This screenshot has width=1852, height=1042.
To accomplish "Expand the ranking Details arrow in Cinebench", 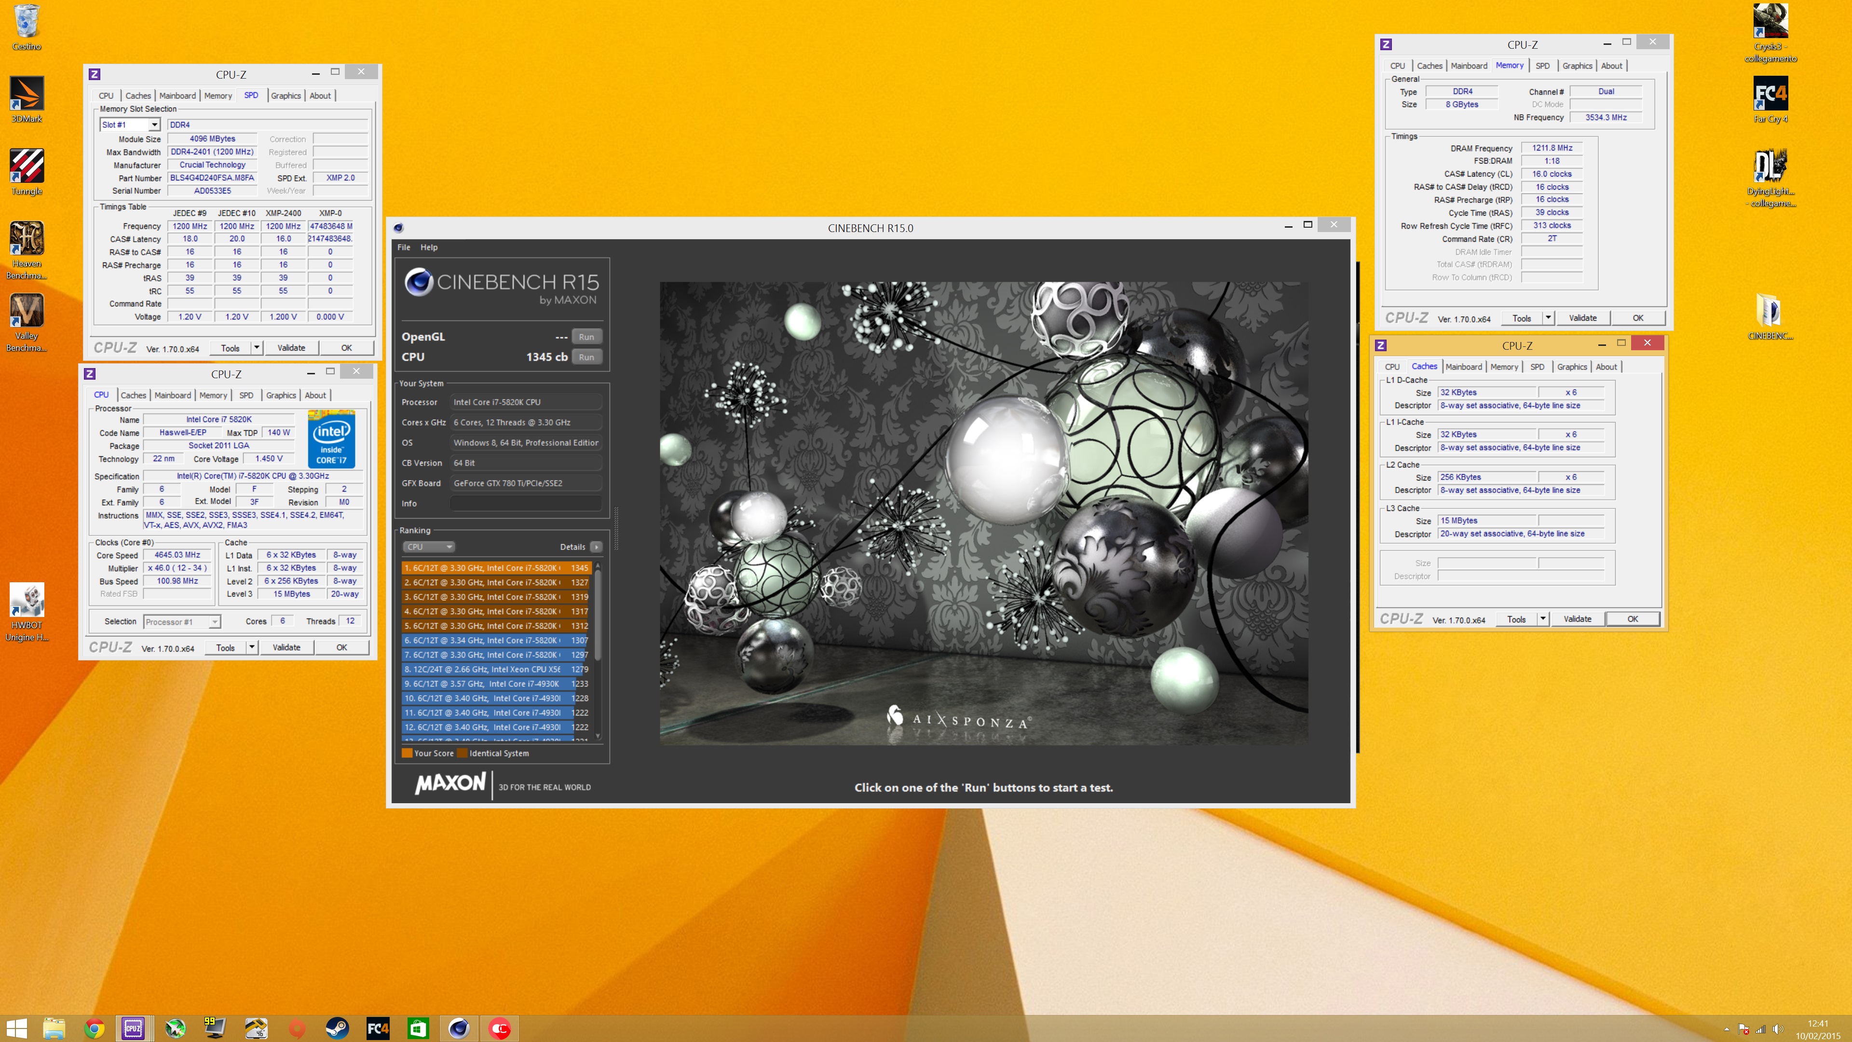I will click(x=597, y=547).
